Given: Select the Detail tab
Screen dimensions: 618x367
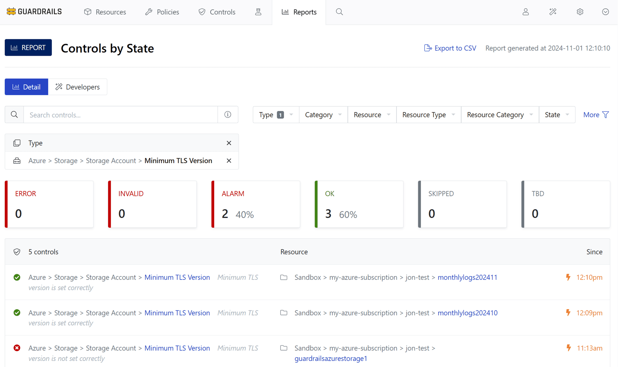Looking at the screenshot, I should coord(26,87).
